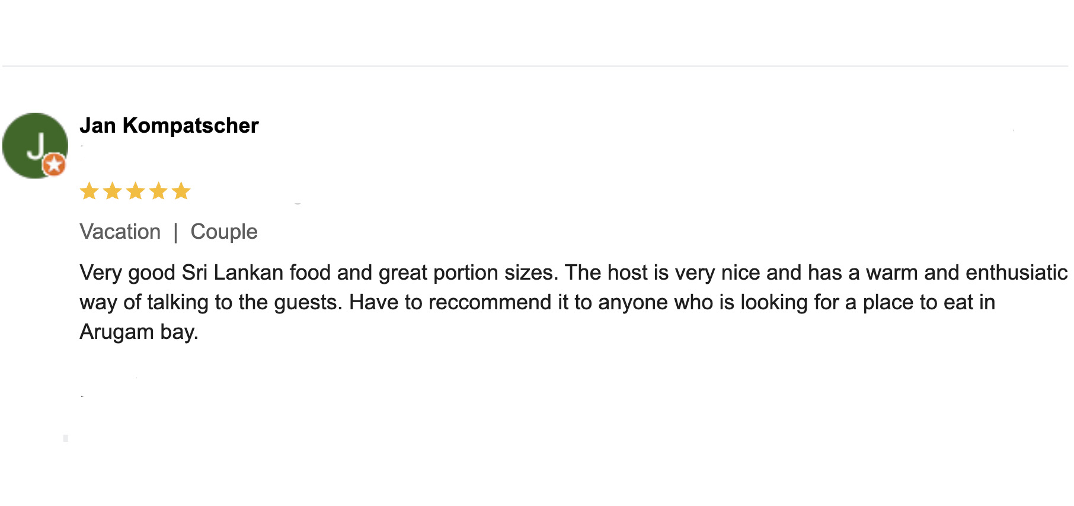Image resolution: width=1074 pixels, height=506 pixels.
Task: Select the third yellow rating star
Action: coord(135,191)
